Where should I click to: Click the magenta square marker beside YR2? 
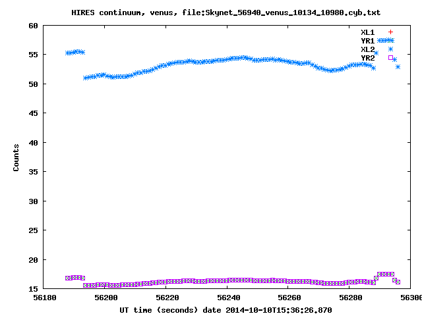tap(390, 57)
